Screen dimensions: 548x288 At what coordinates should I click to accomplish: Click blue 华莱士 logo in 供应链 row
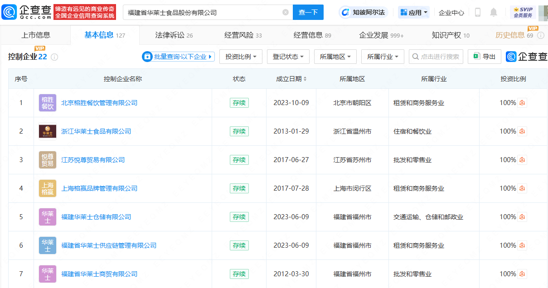(48, 245)
